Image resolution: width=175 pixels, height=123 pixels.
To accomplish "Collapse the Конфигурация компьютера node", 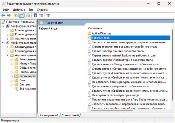I will [3, 26].
